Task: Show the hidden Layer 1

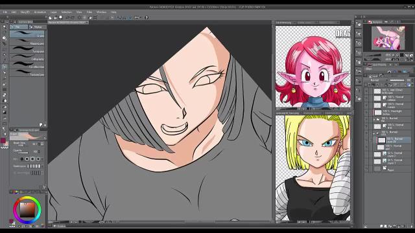Action: (366, 161)
